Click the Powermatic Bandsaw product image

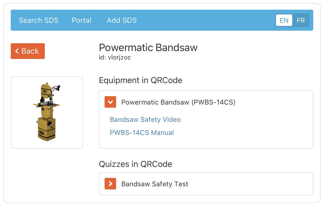[47, 112]
